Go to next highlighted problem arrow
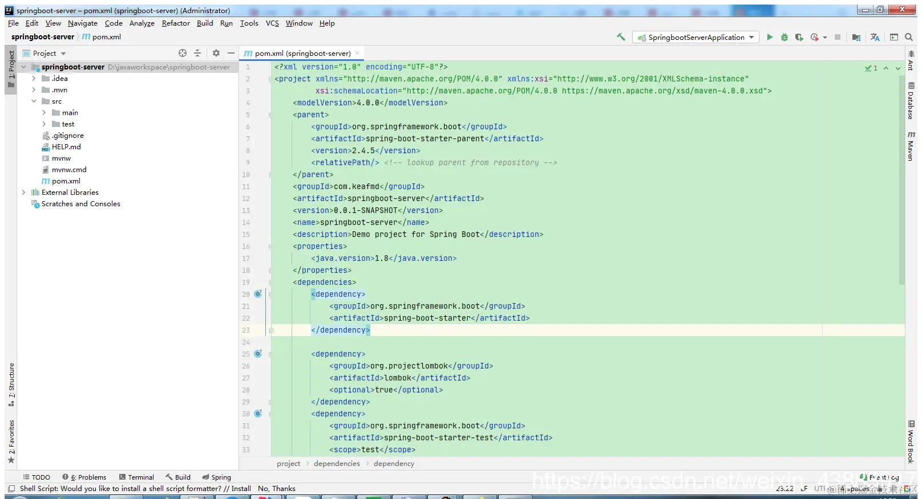 click(898, 68)
